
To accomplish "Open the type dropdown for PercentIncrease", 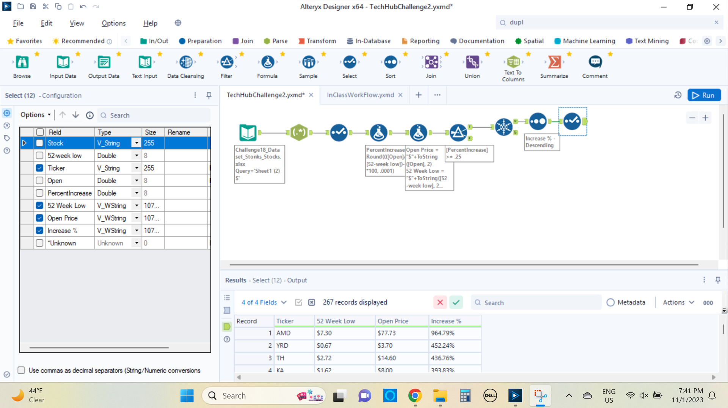I will [x=136, y=193].
